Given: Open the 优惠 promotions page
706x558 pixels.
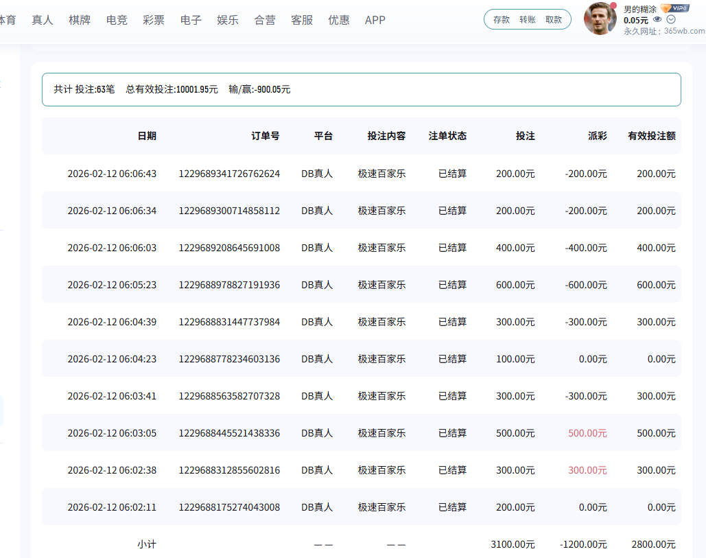Looking at the screenshot, I should click(339, 20).
